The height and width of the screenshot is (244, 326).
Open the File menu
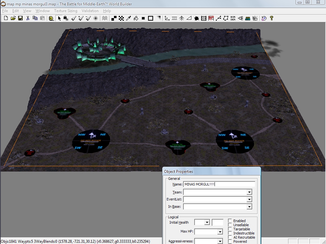tap(5, 11)
